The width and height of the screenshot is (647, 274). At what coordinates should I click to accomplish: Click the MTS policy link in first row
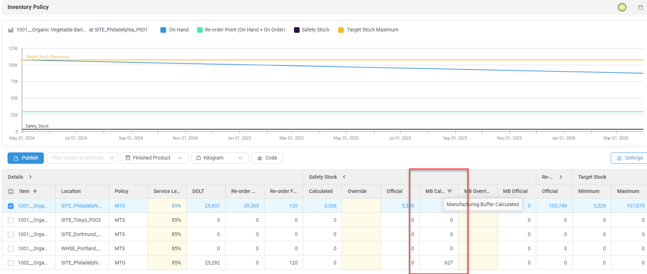point(120,206)
